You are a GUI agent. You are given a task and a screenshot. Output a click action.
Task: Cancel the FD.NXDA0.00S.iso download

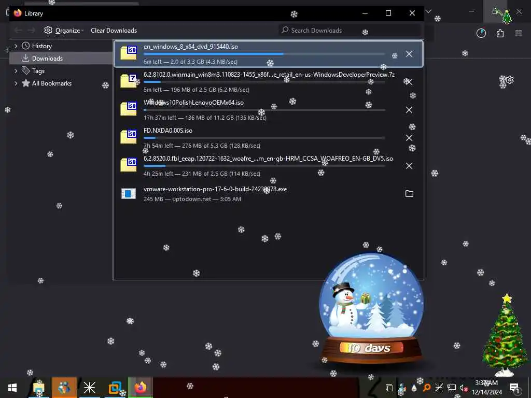[409, 138]
